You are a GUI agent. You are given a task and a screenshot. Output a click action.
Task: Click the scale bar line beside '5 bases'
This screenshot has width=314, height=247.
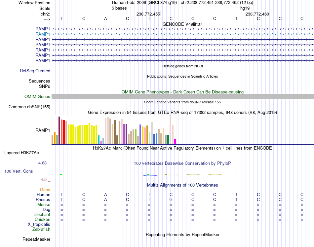click(183, 8)
